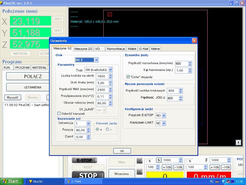This screenshot has width=246, height=185.
Task: Close the Ustawienia dialog
Action: point(194,41)
